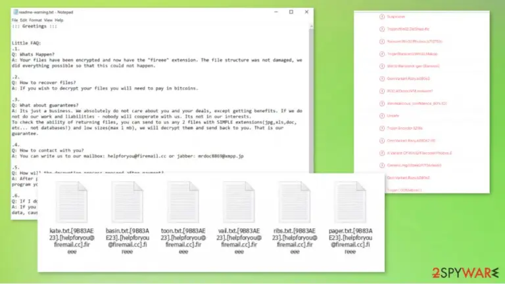Click the helpforyou@firemail.cc address in Notepad note
This screenshot has width=505, height=284.
(x=137, y=156)
